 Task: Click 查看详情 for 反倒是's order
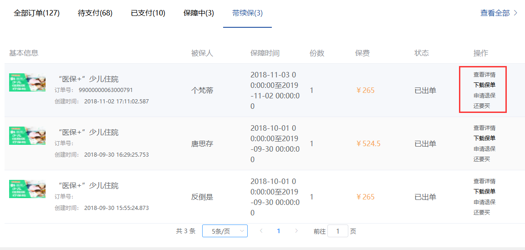pos(484,181)
